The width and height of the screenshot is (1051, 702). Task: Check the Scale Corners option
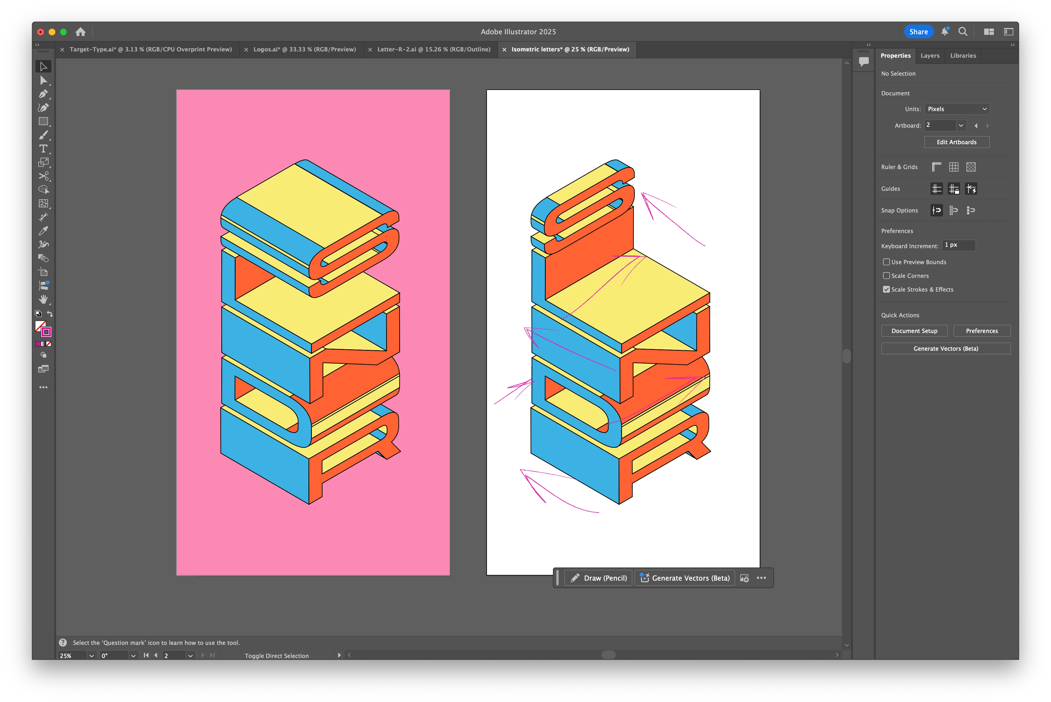tap(886, 276)
